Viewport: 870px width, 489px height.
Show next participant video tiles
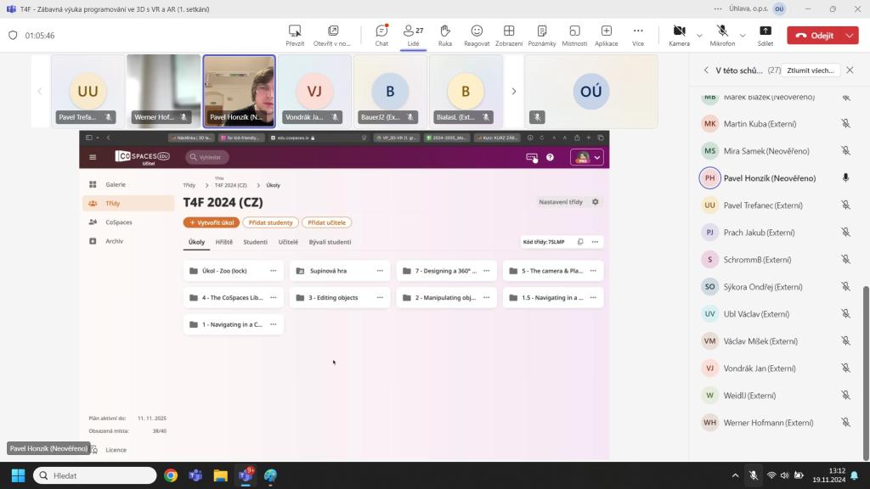513,91
